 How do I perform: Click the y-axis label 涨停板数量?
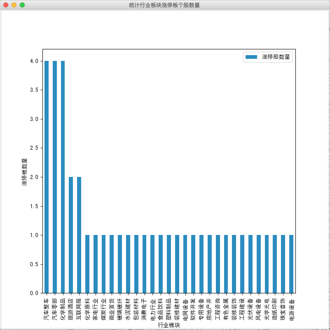[24, 172]
